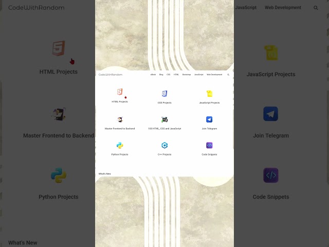Open the search magnifier icon in the background page header

[316, 8]
